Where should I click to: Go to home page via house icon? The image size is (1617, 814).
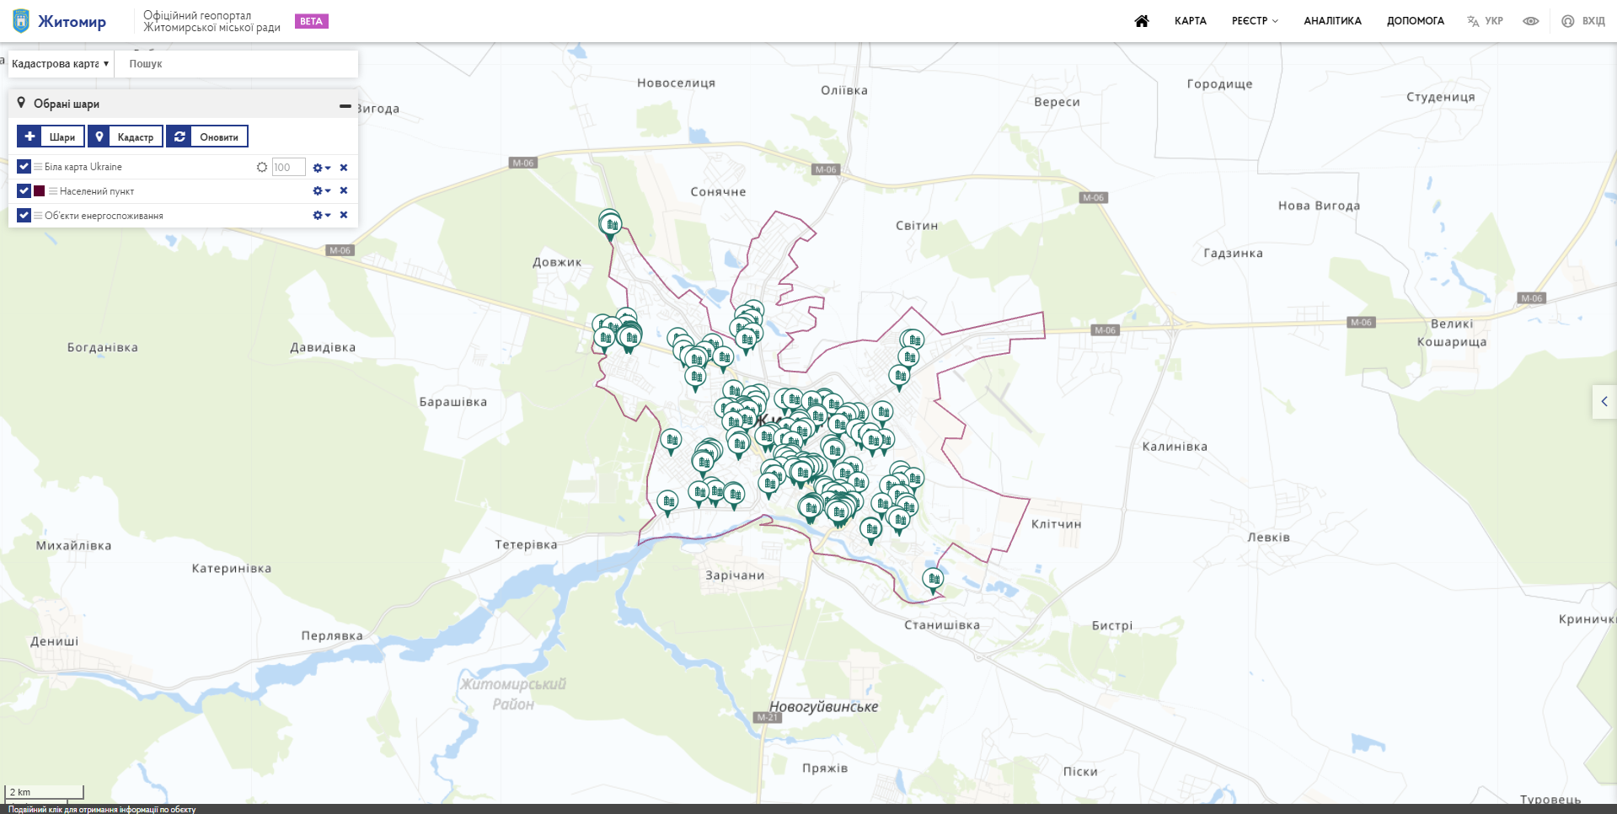click(1142, 21)
